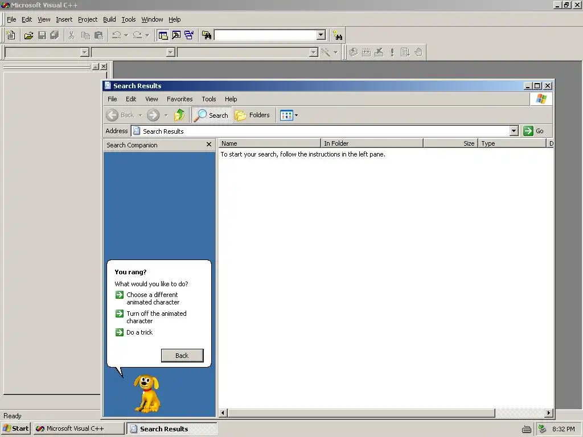The height and width of the screenshot is (437, 583).
Task: Click the breakpoint hand icon
Action: click(418, 52)
